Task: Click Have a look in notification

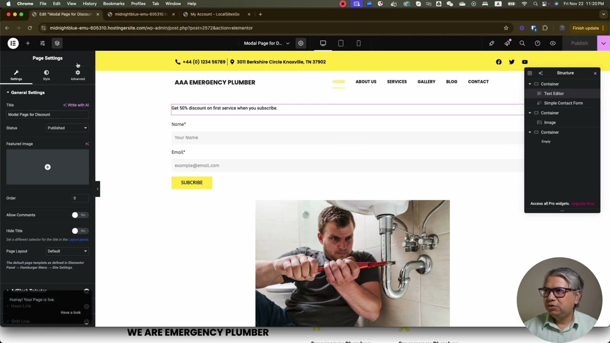Action: 71,313
